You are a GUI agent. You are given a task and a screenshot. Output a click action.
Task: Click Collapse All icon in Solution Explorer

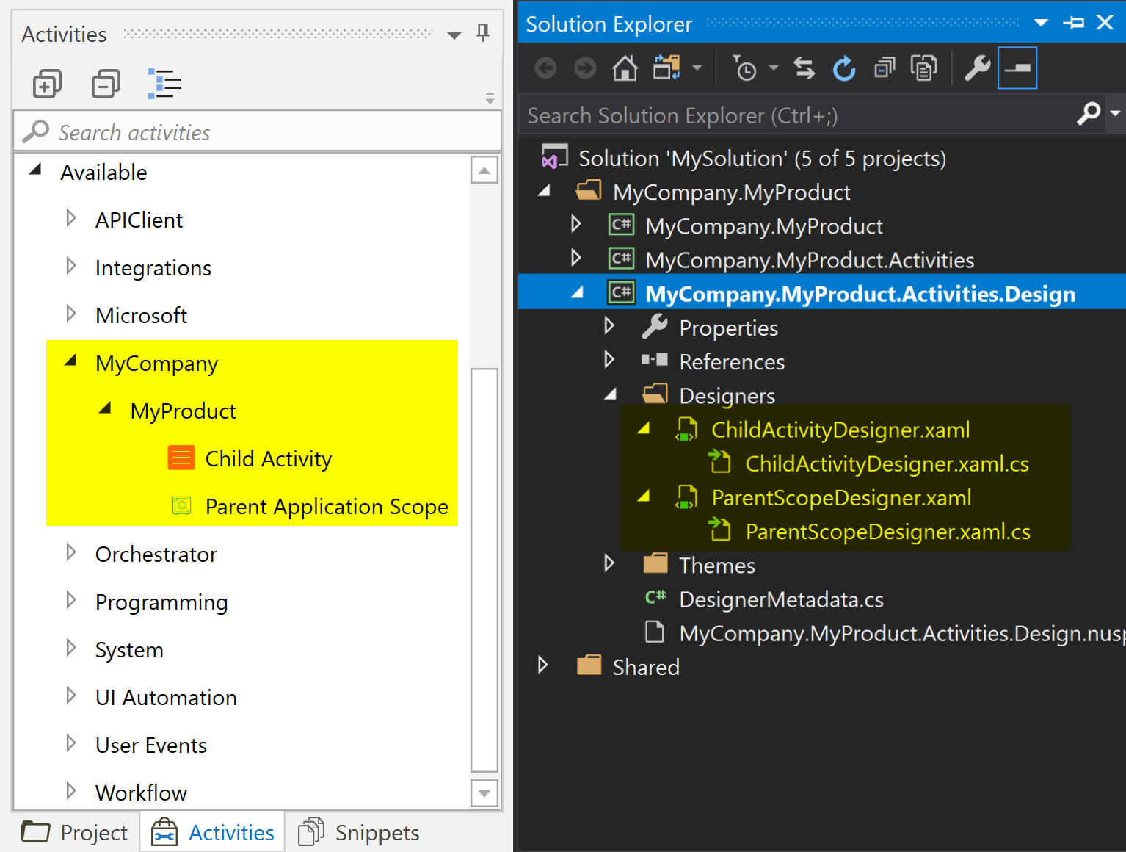(884, 68)
